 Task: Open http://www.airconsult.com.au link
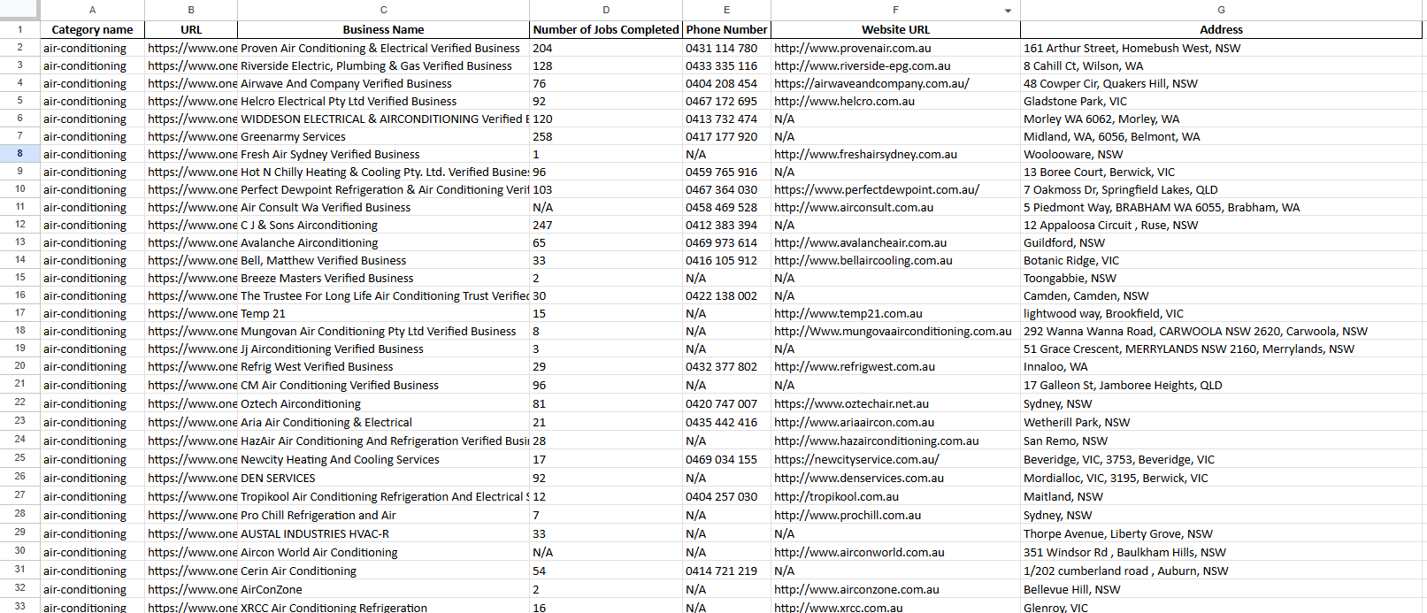pyautogui.click(x=854, y=207)
